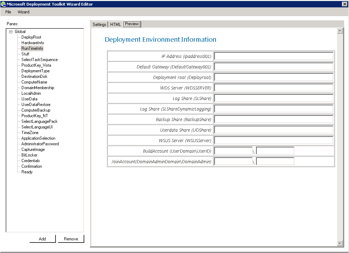The height and width of the screenshot is (253, 349).
Task: Click the WDS Server text box
Action: 274,87
